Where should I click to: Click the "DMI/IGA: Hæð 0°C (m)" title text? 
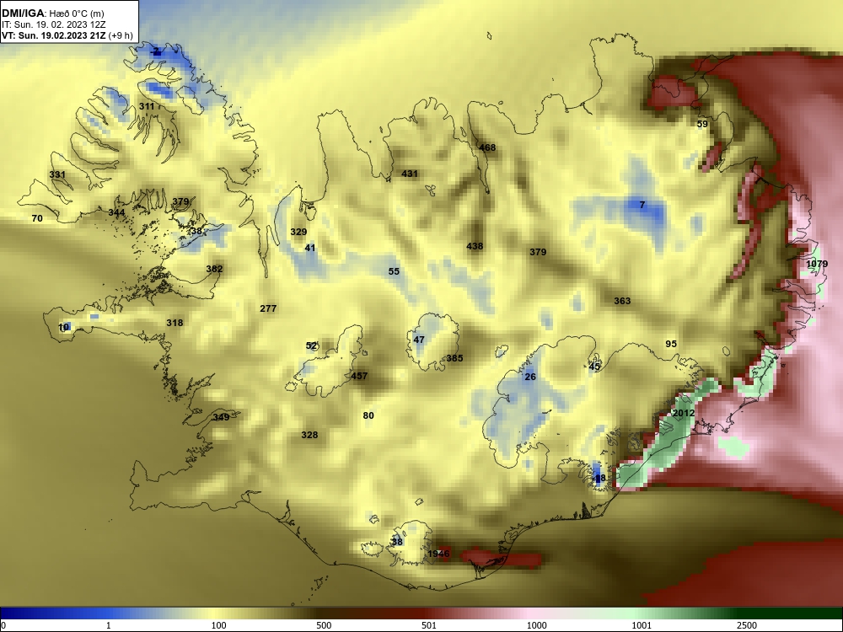point(53,13)
